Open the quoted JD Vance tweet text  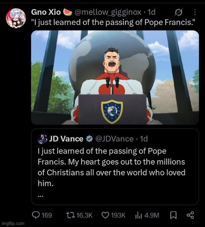coord(112,167)
